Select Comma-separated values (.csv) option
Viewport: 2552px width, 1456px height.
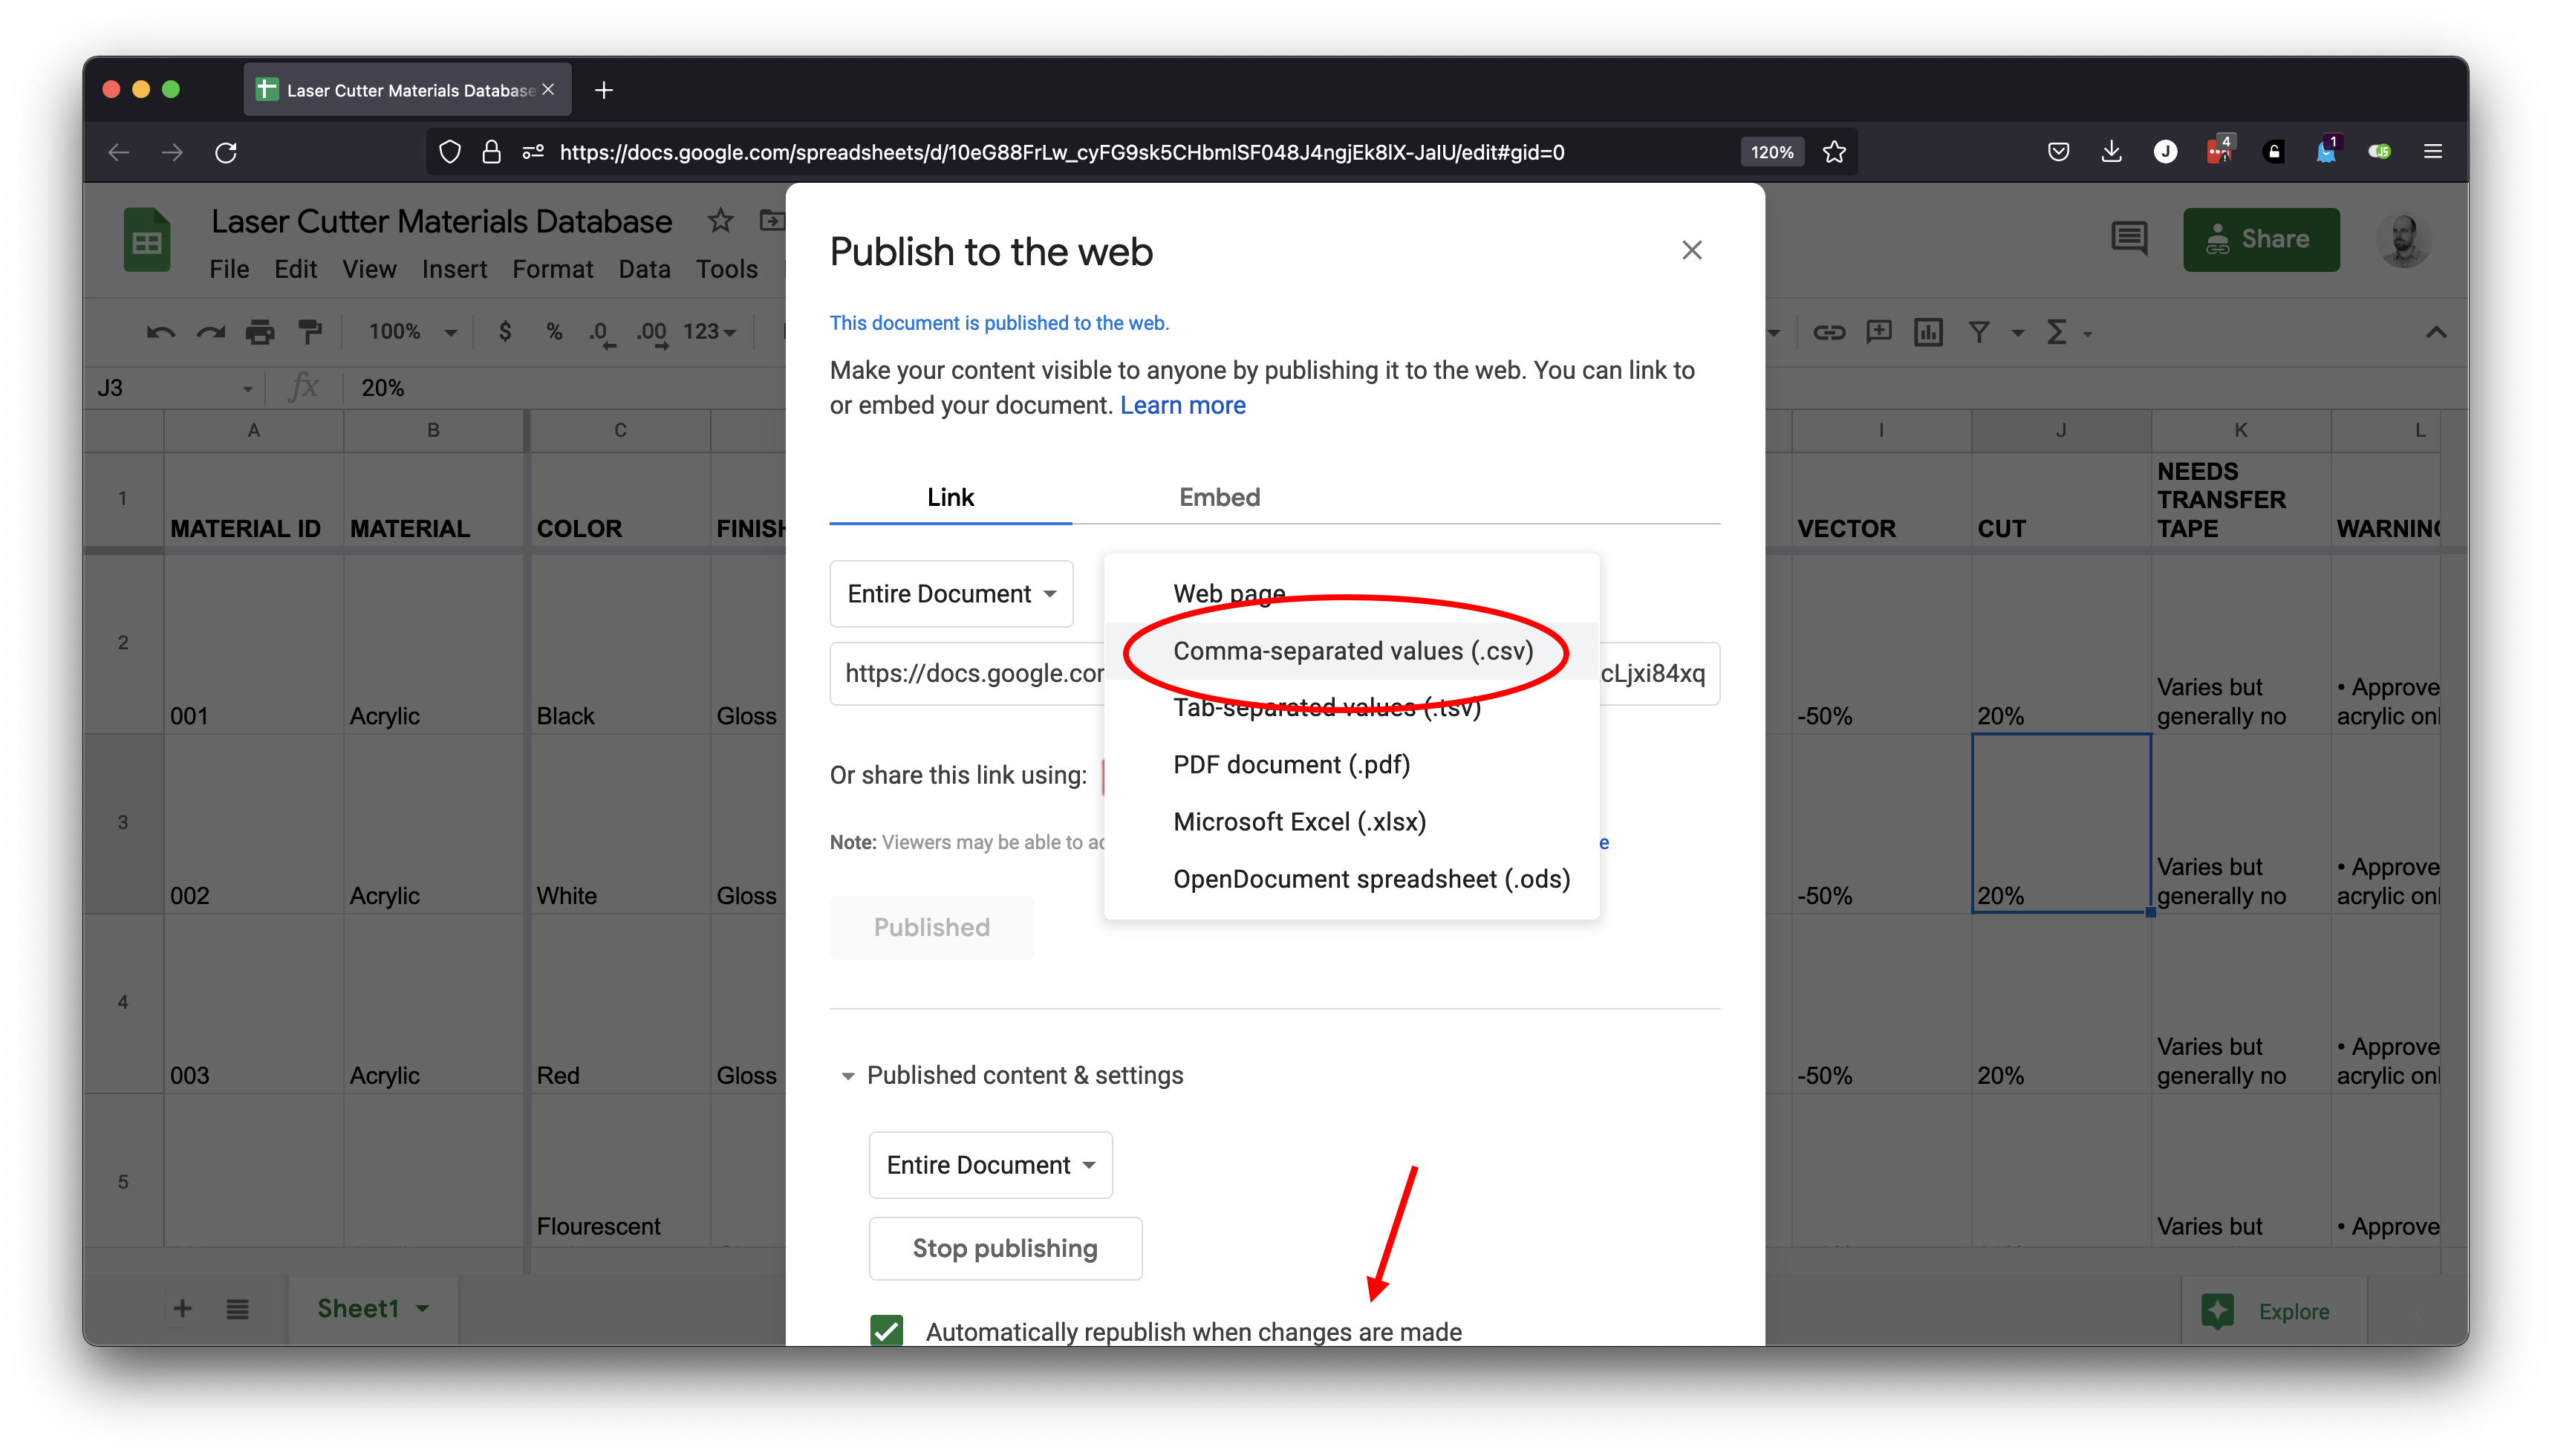click(x=1353, y=651)
